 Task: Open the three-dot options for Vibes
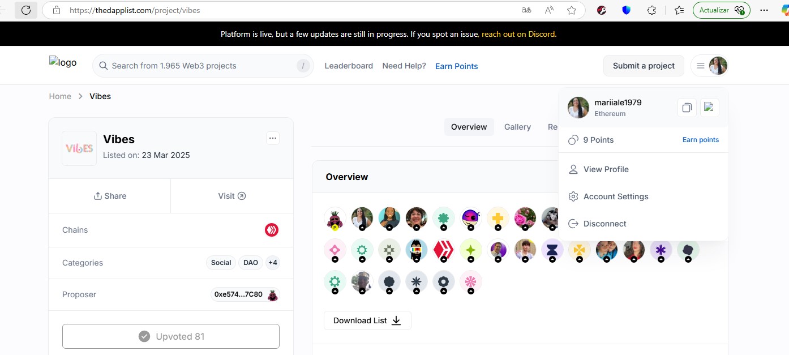273,138
